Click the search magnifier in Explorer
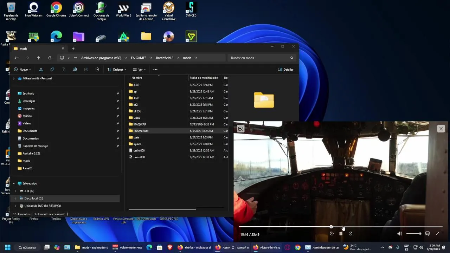 pyautogui.click(x=291, y=58)
